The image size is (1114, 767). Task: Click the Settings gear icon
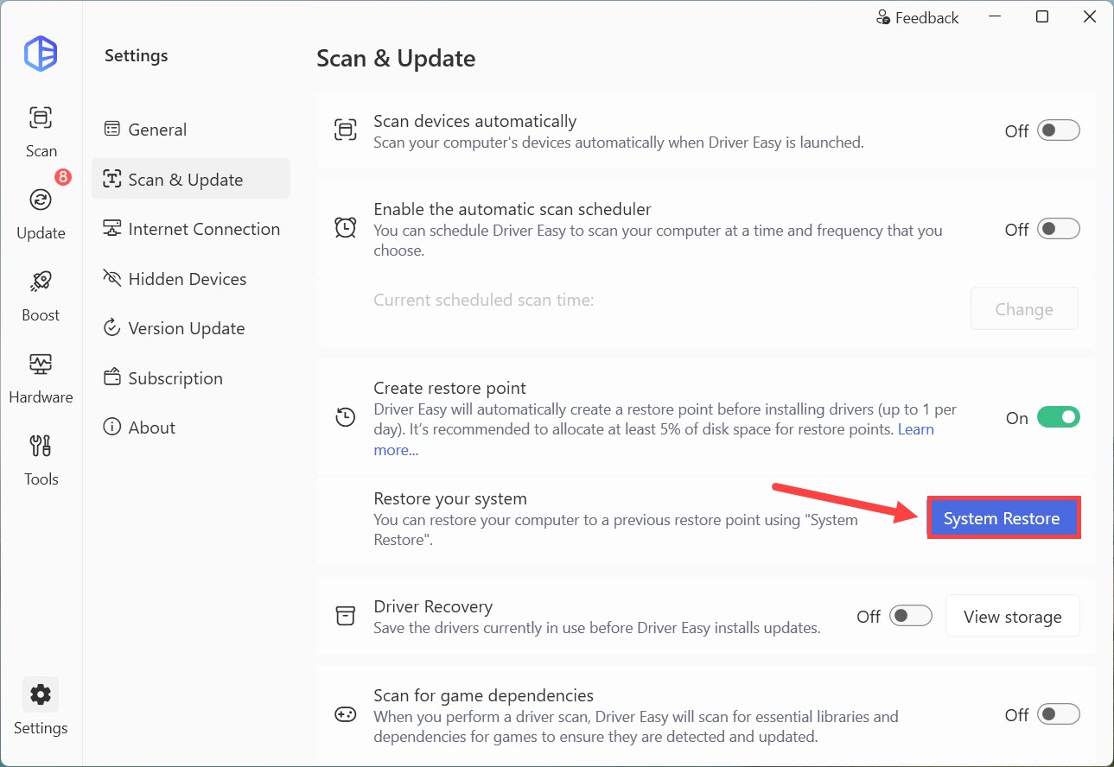point(41,694)
